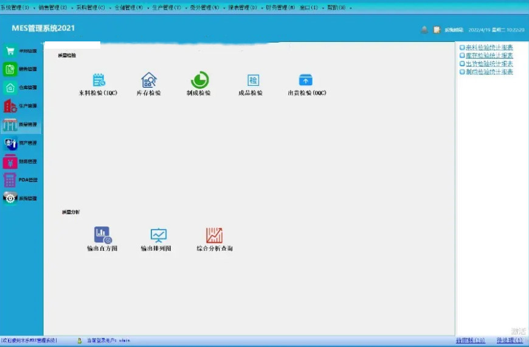The width and height of the screenshot is (529, 347).
Task: Click the 待审核(19) pending review link
Action: 470,340
